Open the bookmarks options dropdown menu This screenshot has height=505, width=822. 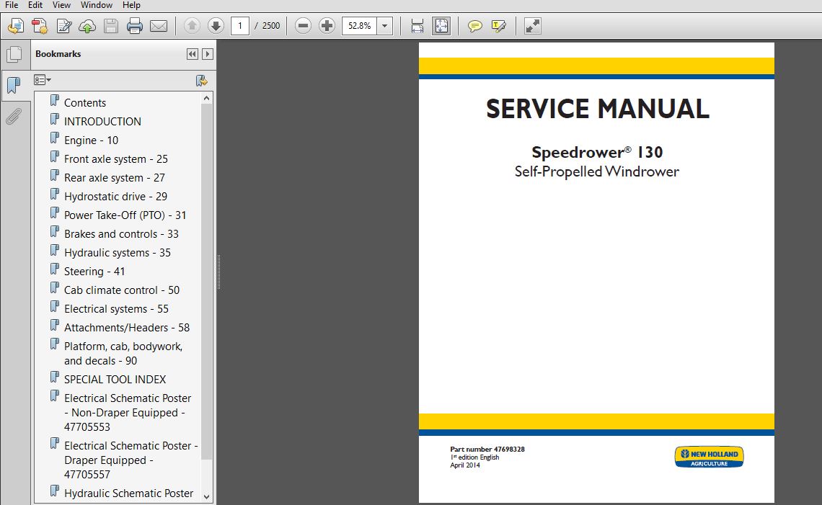click(x=43, y=80)
